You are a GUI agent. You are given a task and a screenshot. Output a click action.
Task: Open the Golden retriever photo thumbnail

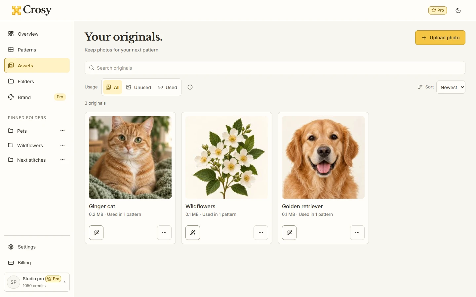coord(323,157)
